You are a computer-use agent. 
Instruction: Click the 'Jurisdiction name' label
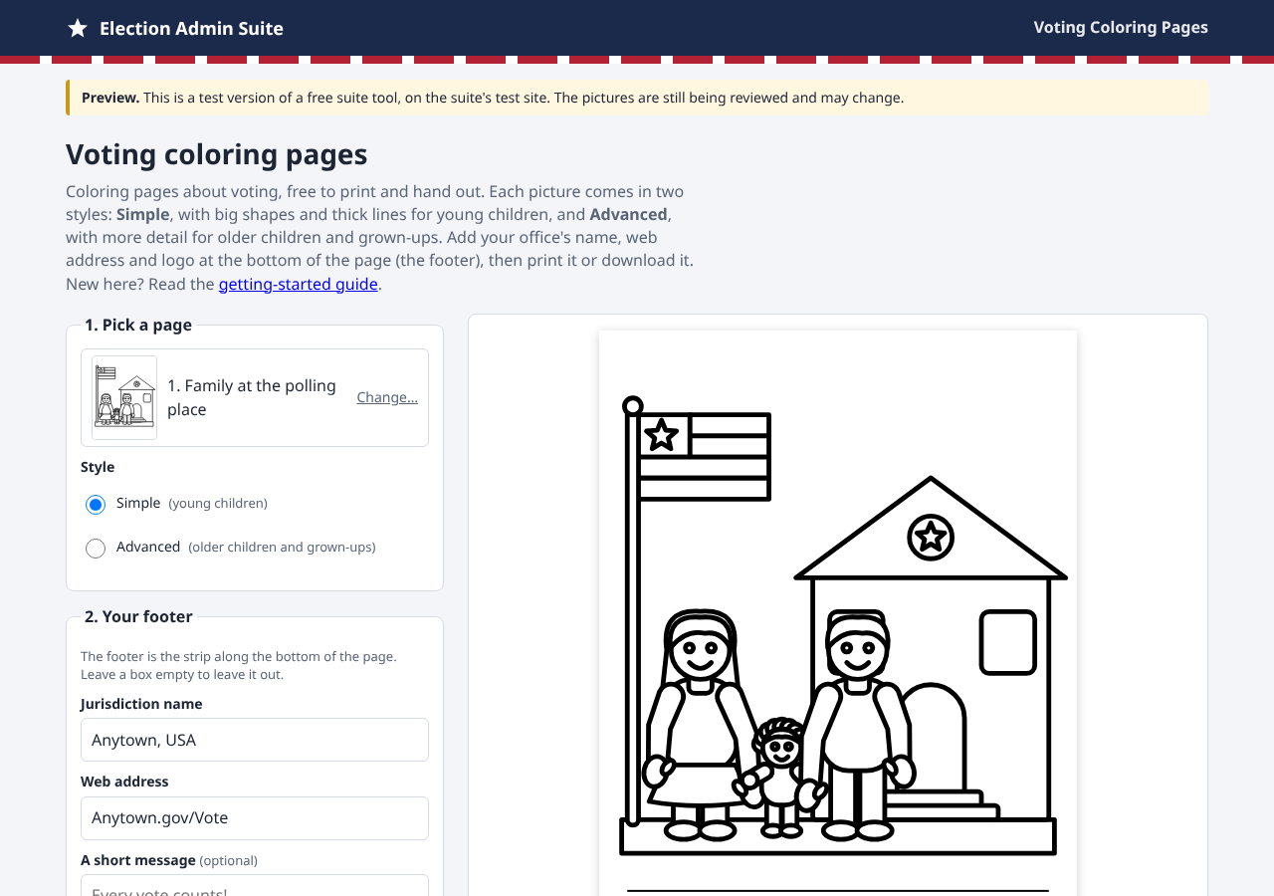pos(141,704)
